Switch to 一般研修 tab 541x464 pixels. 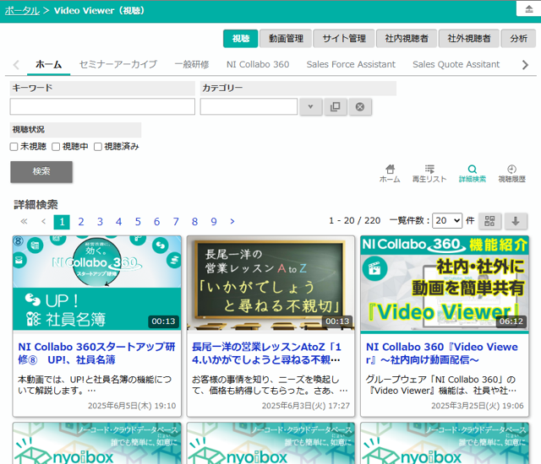tap(192, 64)
